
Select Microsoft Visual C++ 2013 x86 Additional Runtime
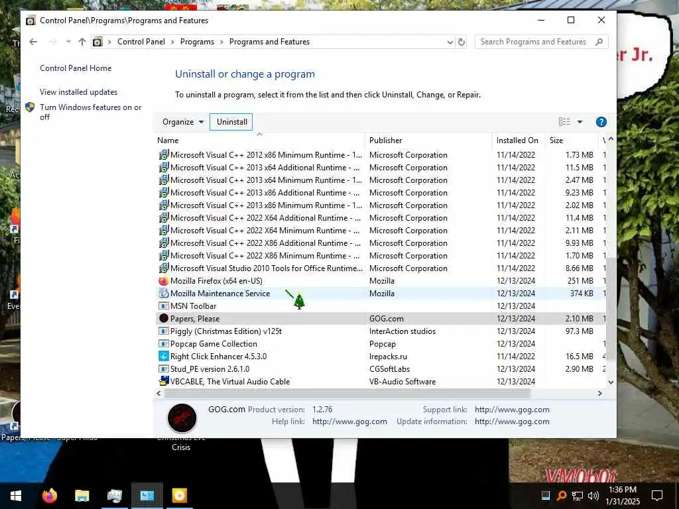tap(265, 193)
